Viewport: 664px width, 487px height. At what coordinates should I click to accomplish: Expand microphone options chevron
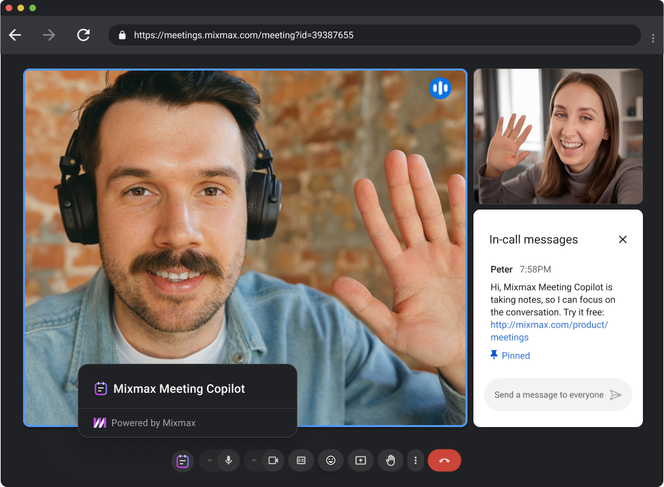[209, 461]
